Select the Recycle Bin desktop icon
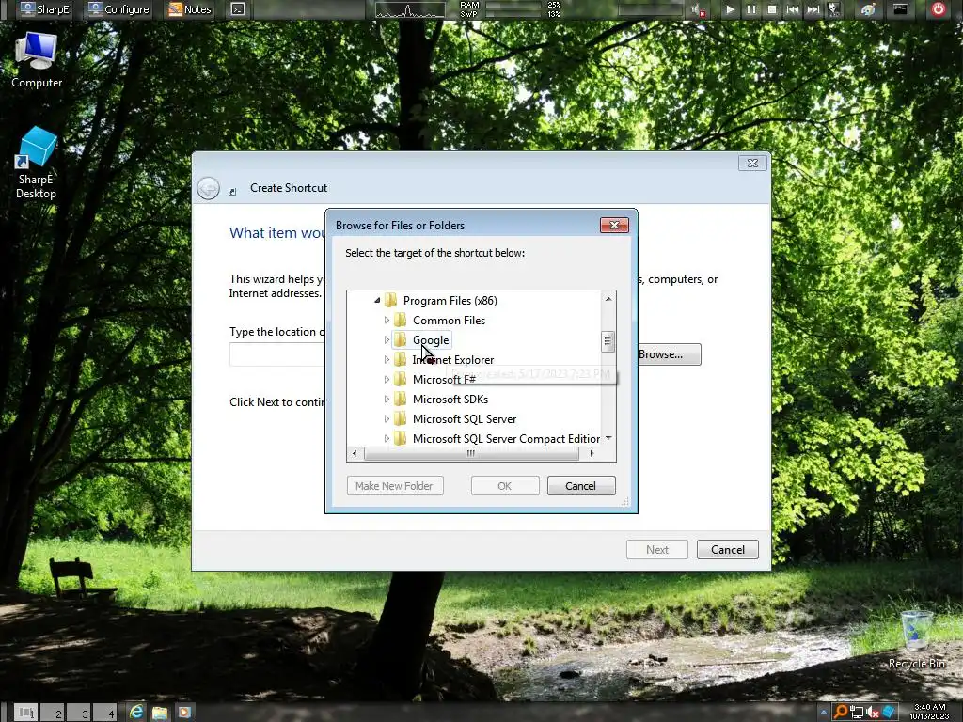963x722 pixels. (916, 639)
